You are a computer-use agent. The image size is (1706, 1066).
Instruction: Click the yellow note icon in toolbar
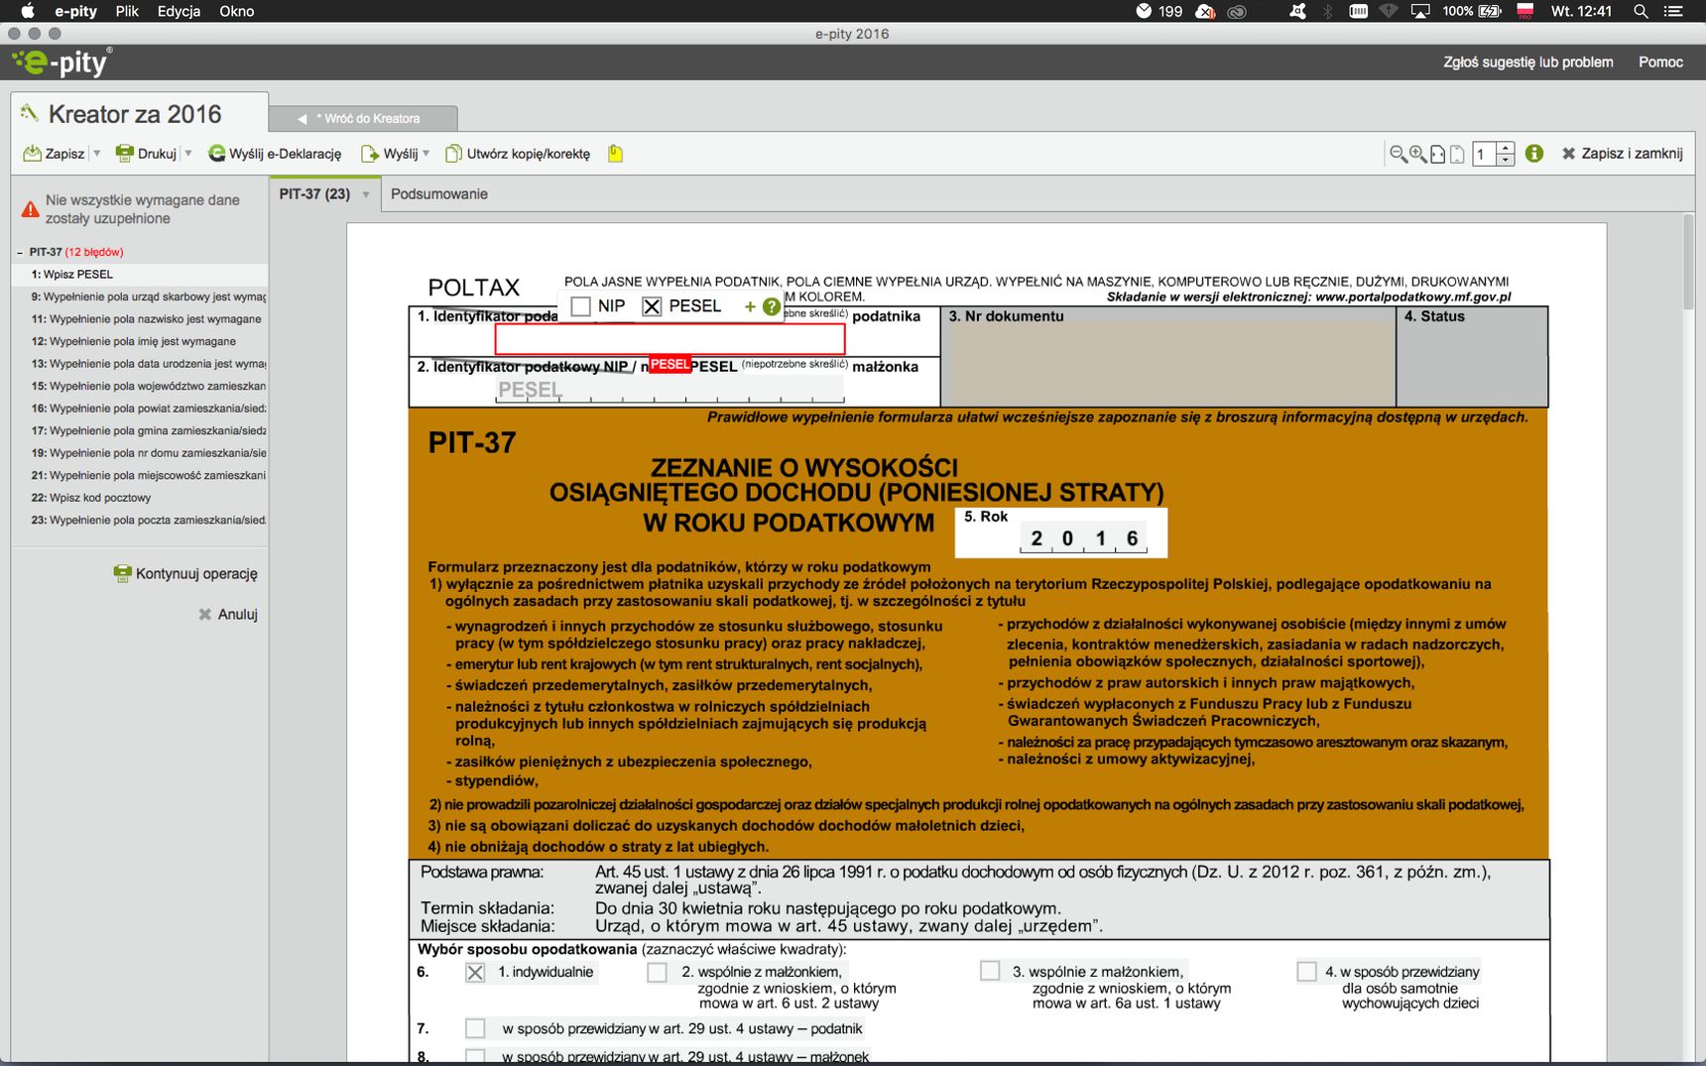click(x=615, y=154)
